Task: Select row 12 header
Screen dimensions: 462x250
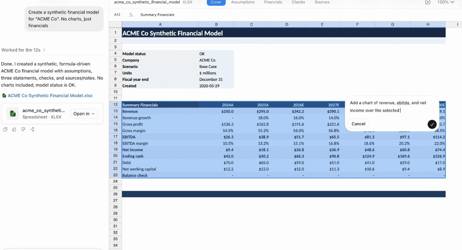Action: coord(115,105)
